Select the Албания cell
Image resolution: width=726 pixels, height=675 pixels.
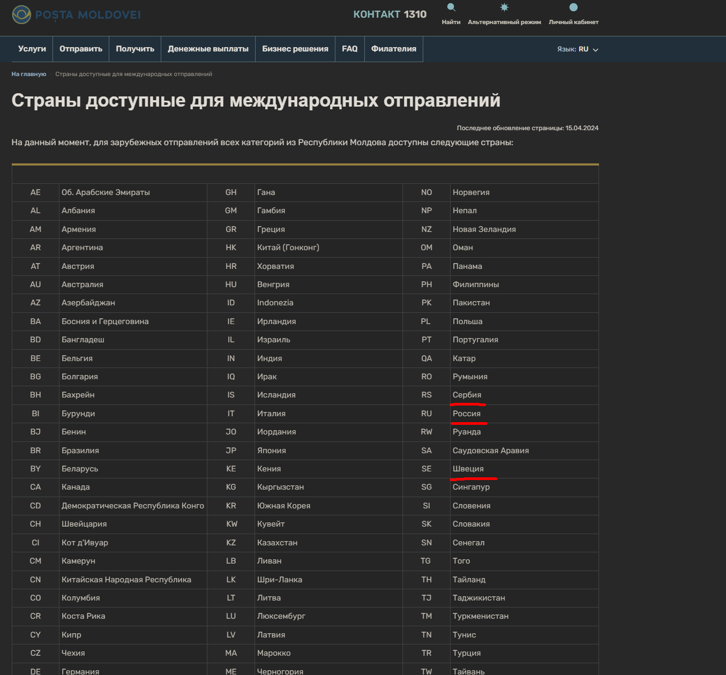[x=133, y=211]
